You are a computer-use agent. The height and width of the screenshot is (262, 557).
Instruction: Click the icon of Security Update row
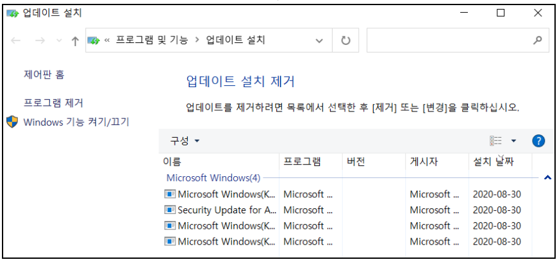(170, 210)
